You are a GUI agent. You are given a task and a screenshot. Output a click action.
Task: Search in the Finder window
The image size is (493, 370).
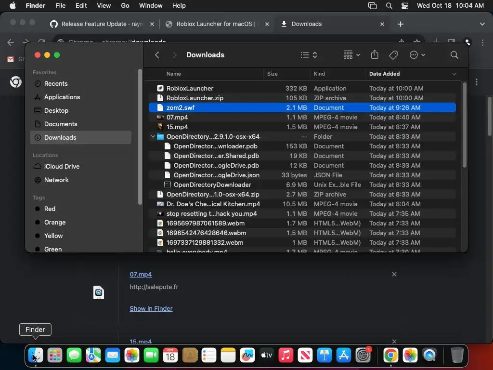coord(454,55)
